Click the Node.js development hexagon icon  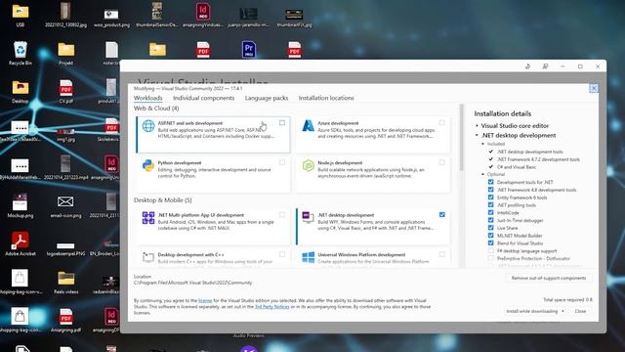(309, 165)
